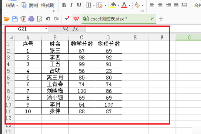Click the save disk icon

(15, 19)
